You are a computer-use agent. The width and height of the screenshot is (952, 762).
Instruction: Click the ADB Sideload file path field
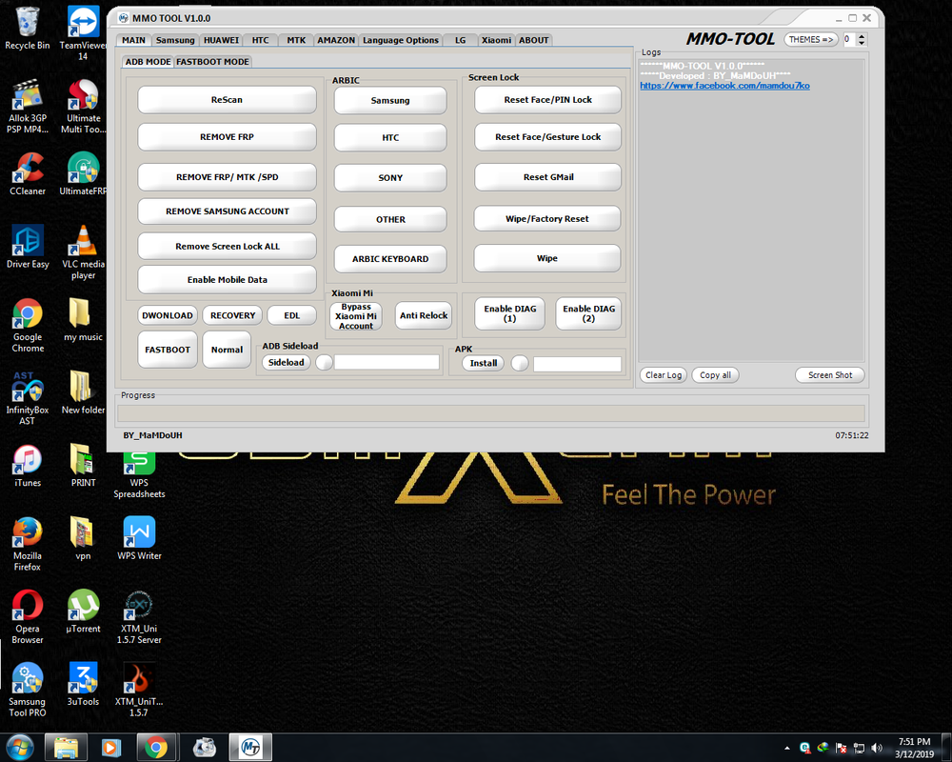coord(387,363)
